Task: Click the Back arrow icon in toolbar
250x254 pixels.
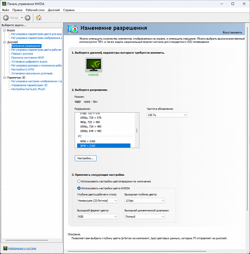Action: coord(6,18)
